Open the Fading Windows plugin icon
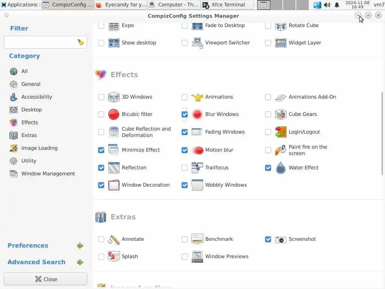385x289 pixels. pos(197,132)
